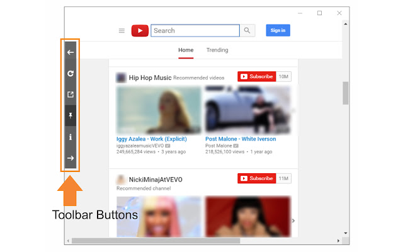The image size is (403, 252).
Task: Focus the Search input field
Action: pos(195,30)
